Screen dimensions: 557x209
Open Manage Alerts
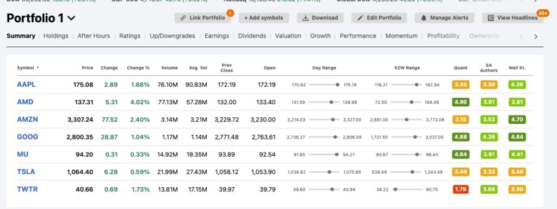click(x=444, y=18)
